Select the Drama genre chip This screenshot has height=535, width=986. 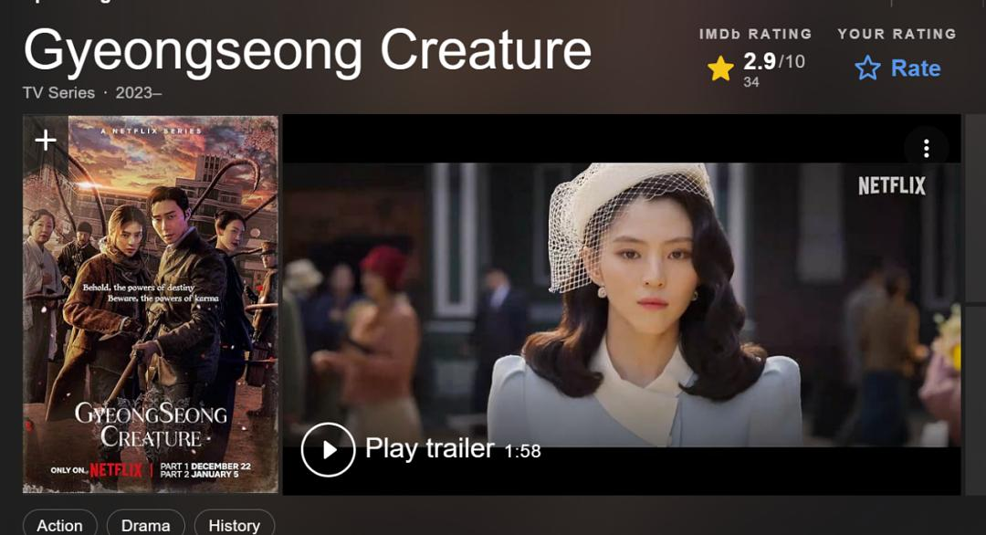click(x=145, y=525)
